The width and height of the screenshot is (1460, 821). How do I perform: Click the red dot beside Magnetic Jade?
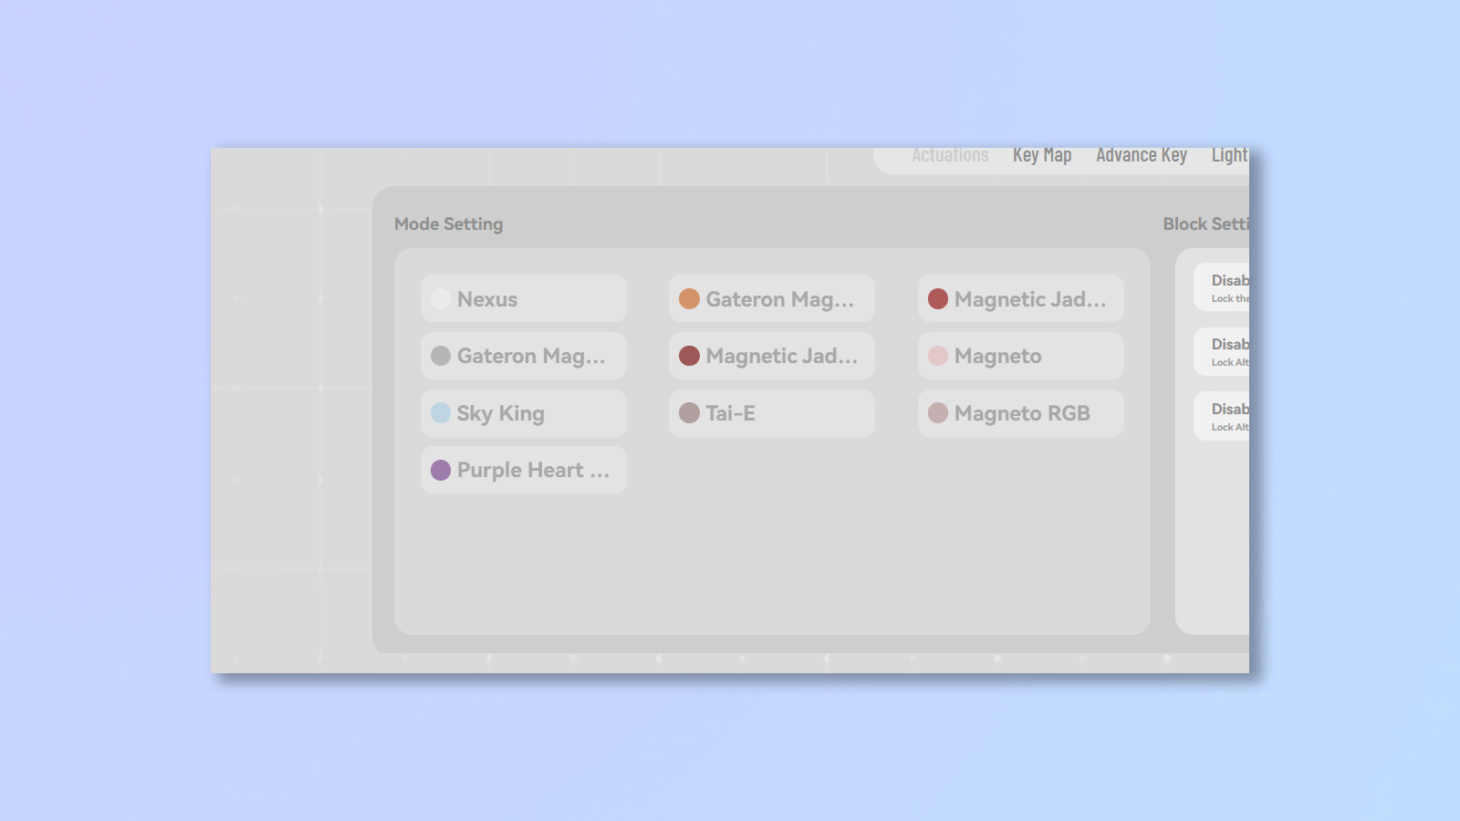coord(938,298)
